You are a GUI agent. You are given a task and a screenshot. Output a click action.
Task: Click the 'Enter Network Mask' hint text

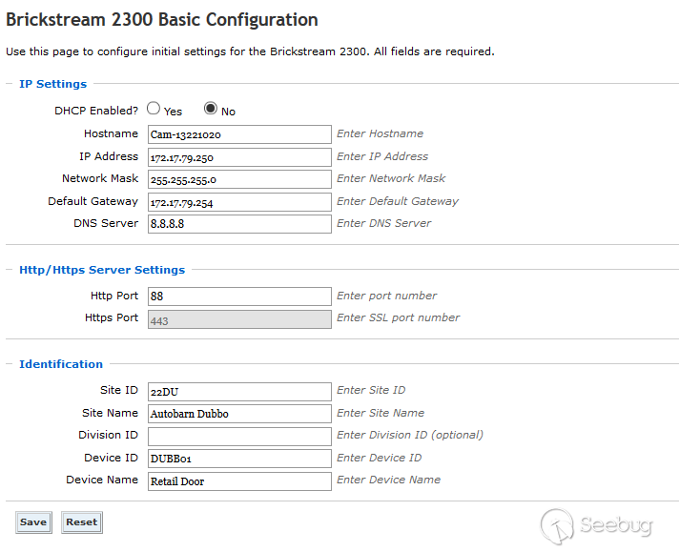click(x=391, y=178)
